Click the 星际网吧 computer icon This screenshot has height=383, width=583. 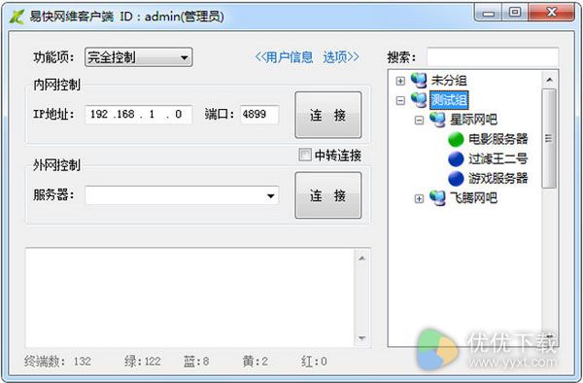(437, 120)
